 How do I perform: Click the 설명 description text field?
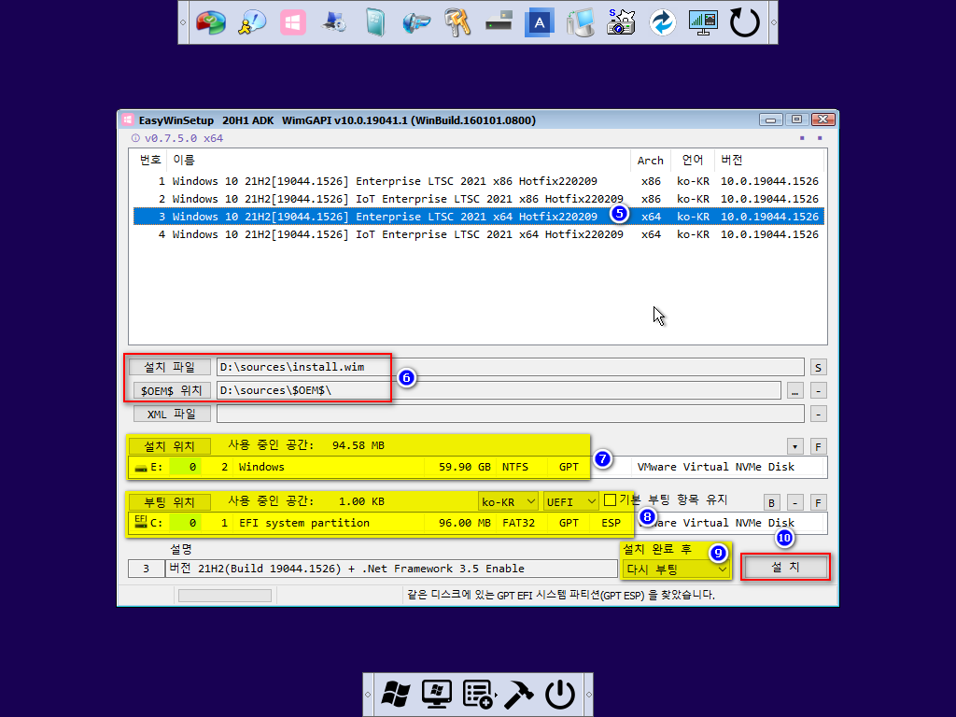pyautogui.click(x=391, y=569)
